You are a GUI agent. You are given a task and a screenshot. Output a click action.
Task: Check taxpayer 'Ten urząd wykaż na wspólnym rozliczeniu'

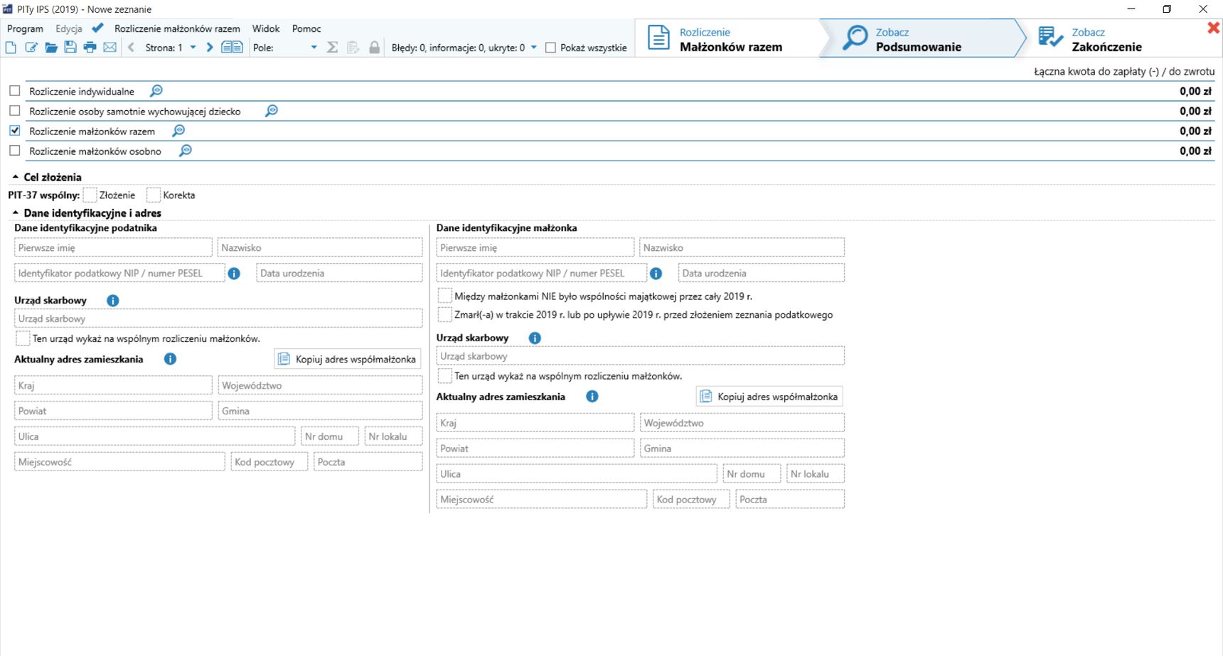coord(23,338)
